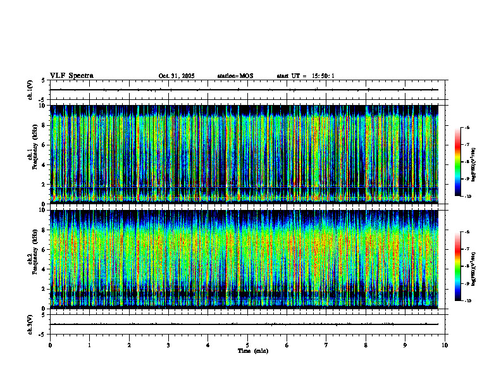Click the "-6" label on ch.2 colorbar
This screenshot has width=501, height=387.
pos(467,232)
